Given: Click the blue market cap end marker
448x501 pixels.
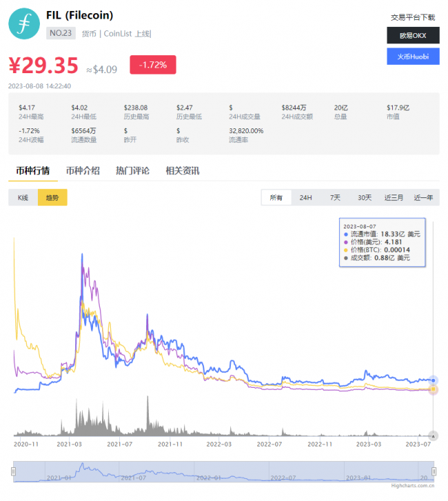Looking at the screenshot, I should coord(433,380).
